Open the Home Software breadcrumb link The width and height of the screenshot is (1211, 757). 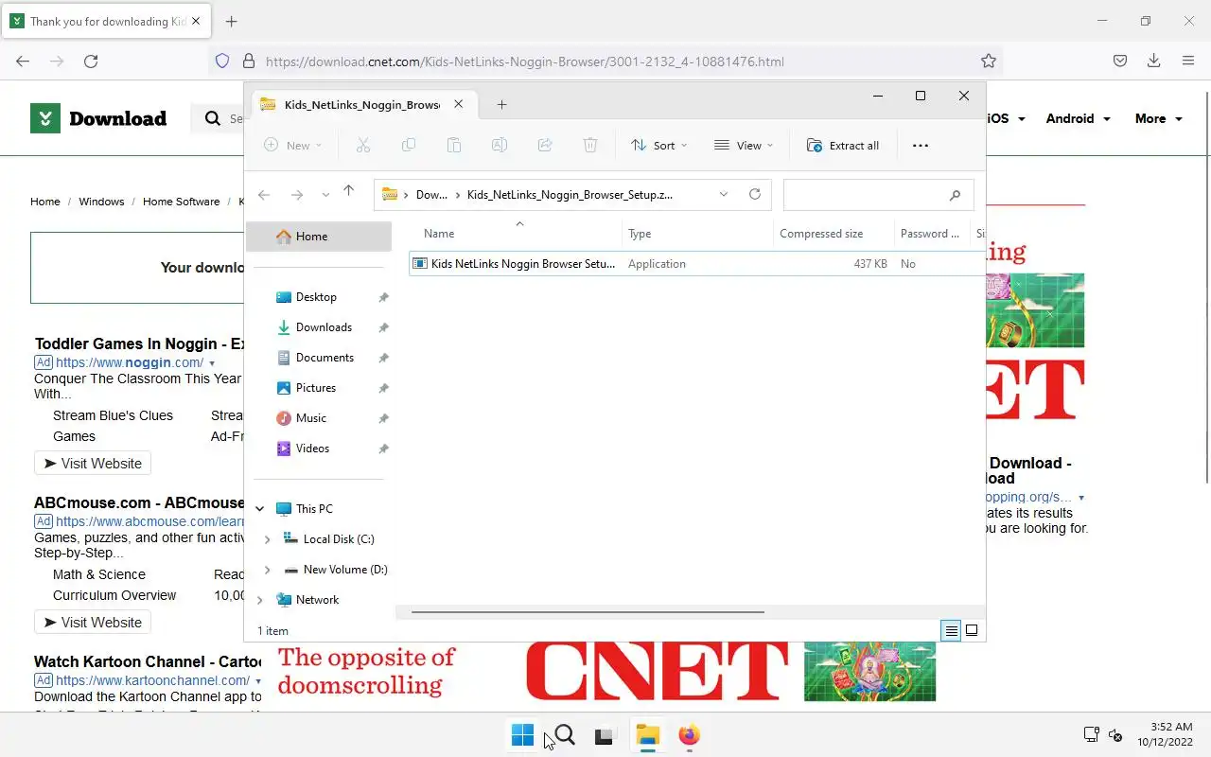[181, 202]
